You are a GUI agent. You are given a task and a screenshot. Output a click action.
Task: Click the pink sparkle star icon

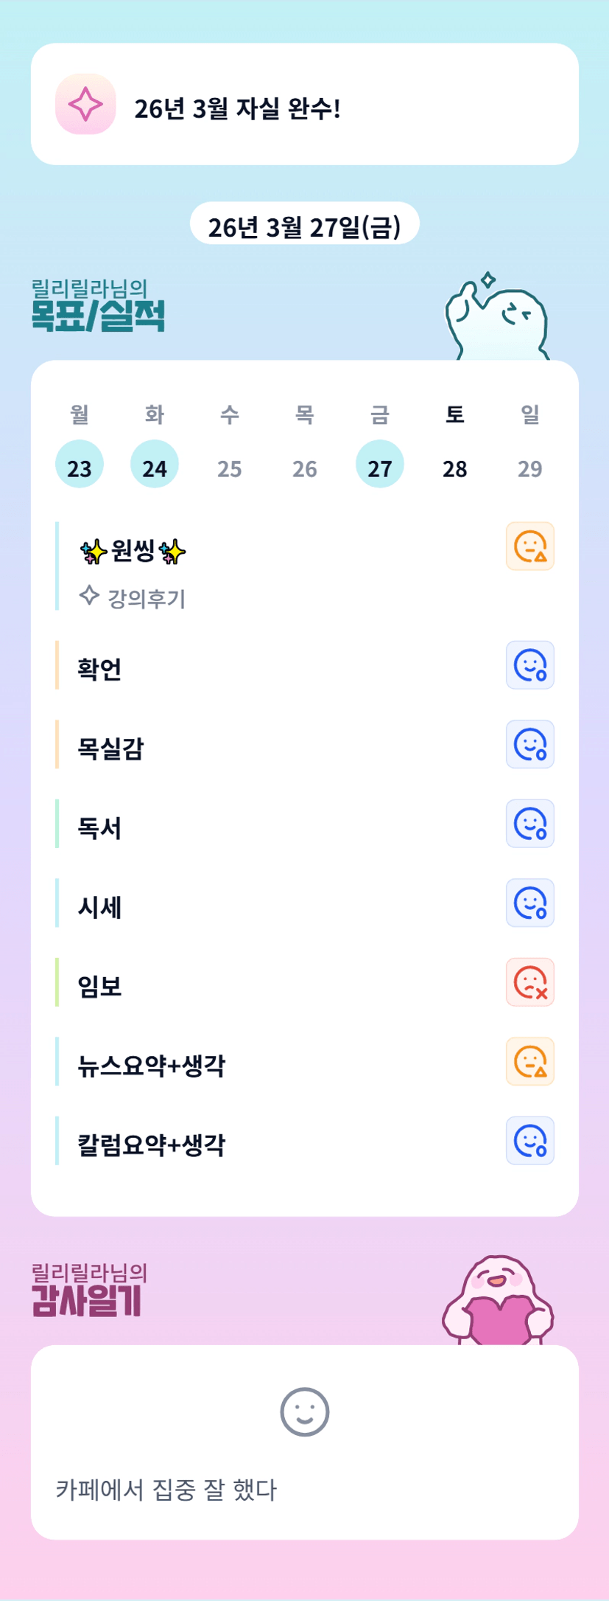point(85,105)
